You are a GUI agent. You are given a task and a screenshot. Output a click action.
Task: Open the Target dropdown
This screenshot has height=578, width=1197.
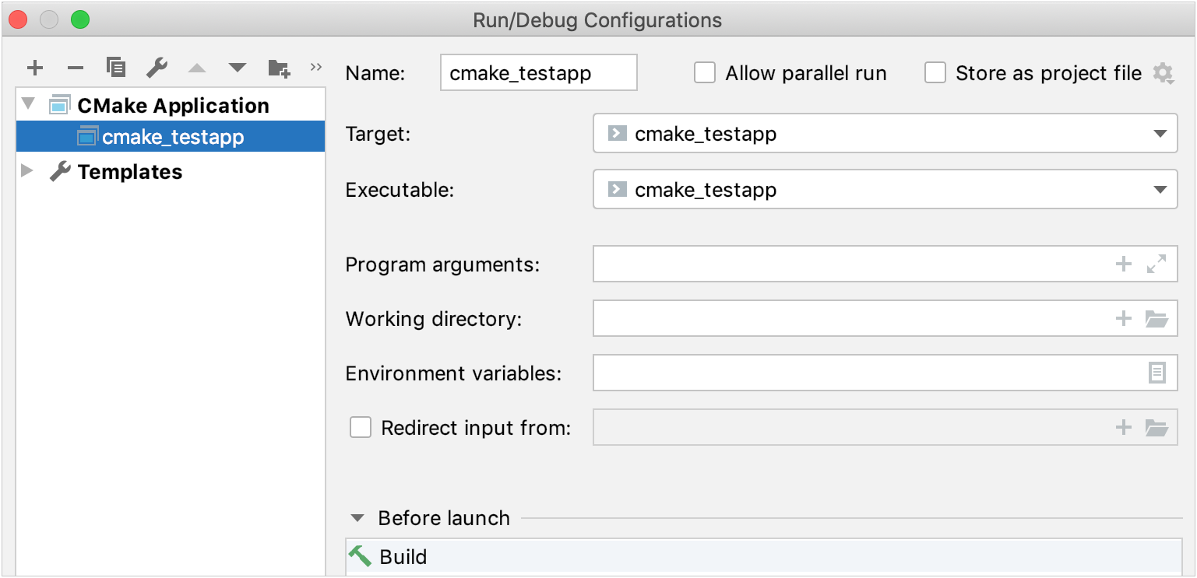pyautogui.click(x=1160, y=133)
